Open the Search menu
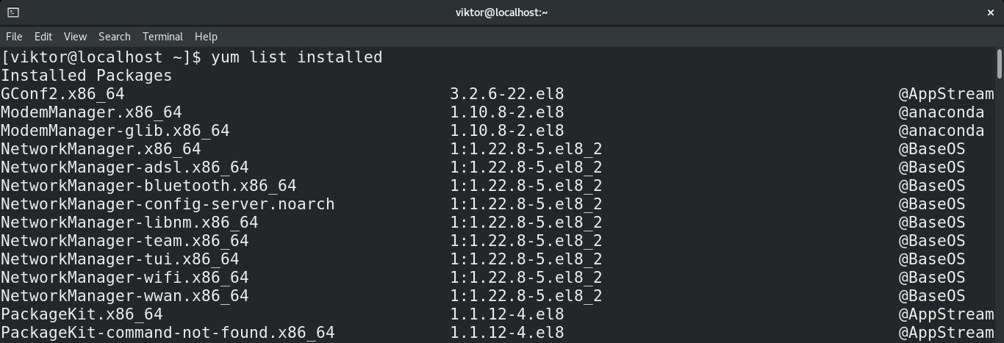 click(x=115, y=36)
